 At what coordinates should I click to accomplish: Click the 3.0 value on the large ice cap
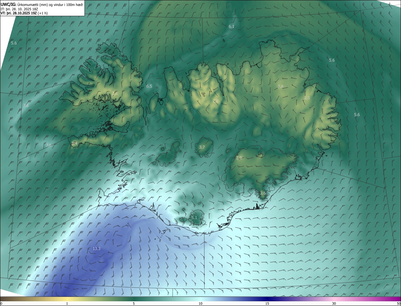[x=239, y=158]
